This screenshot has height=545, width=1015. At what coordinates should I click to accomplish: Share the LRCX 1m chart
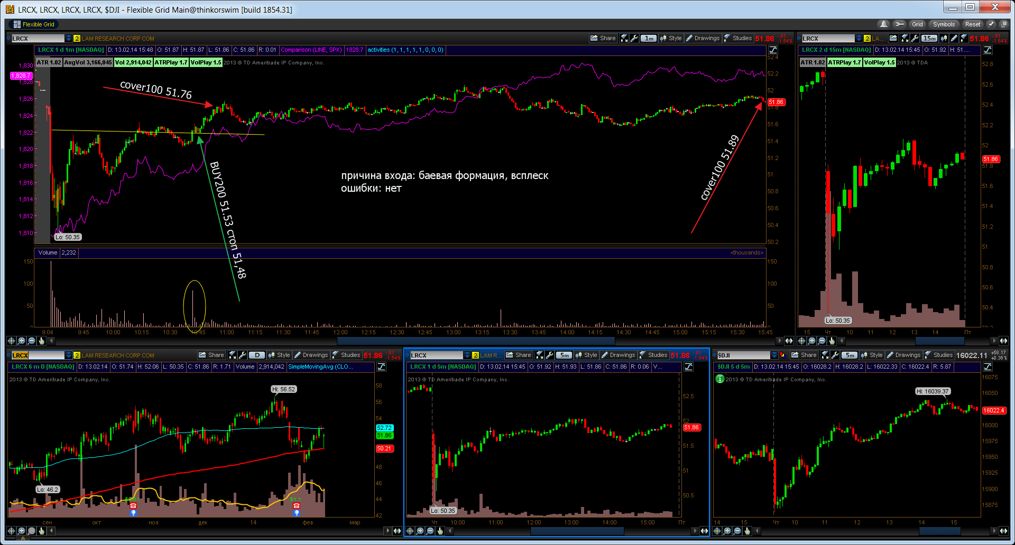tap(603, 38)
